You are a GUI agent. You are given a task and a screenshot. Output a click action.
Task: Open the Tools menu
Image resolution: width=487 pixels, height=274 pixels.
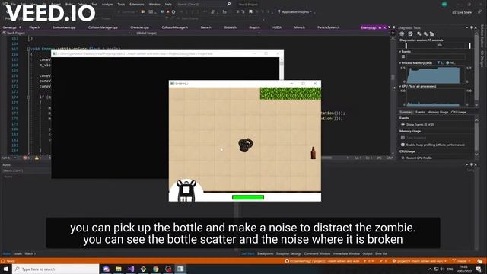(x=121, y=5)
